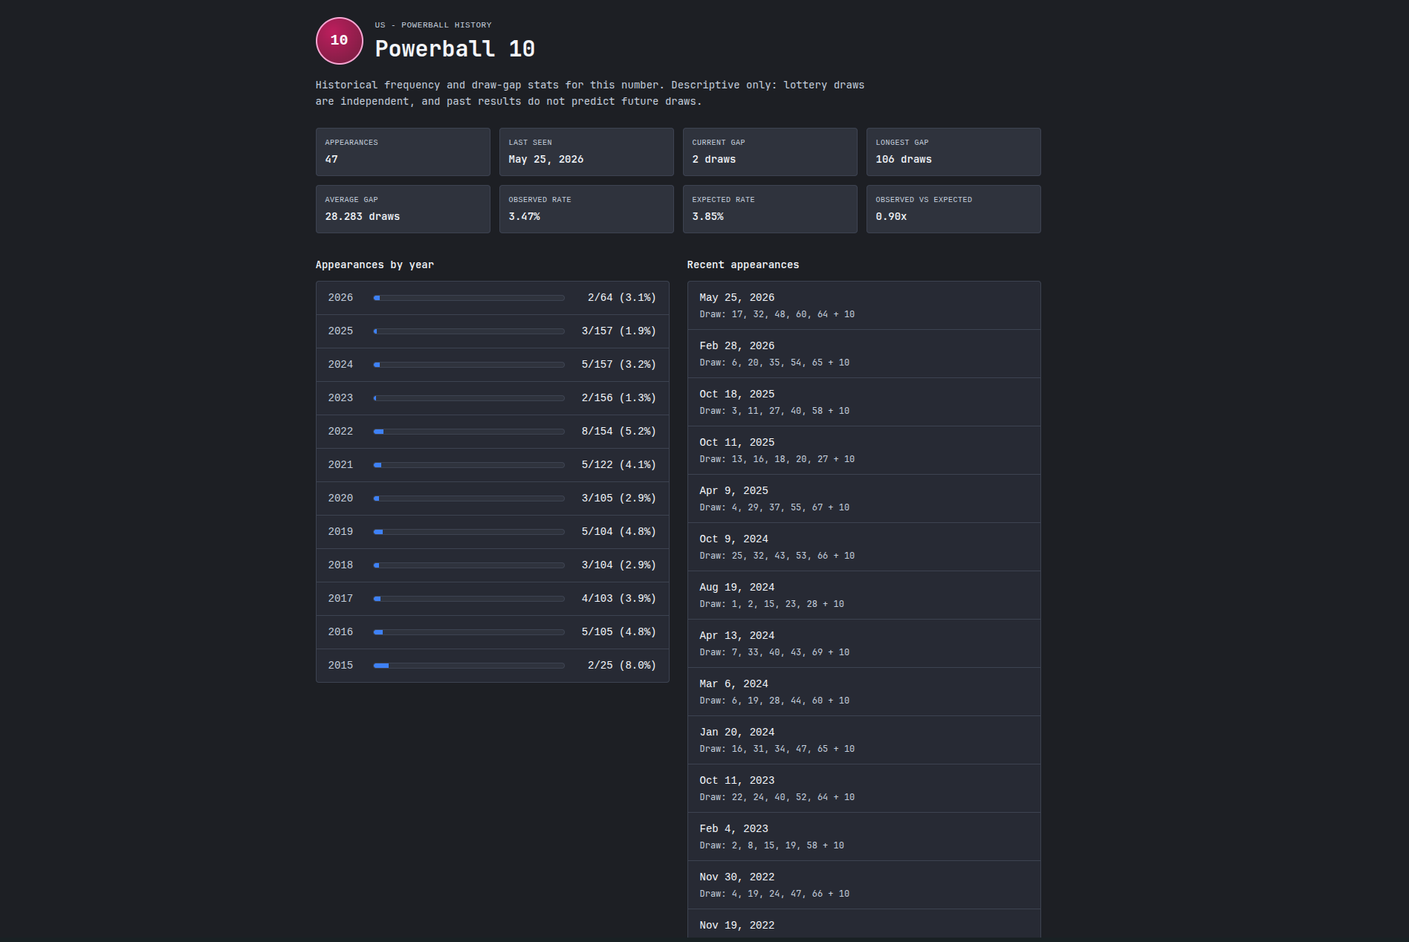Click the 2022 progress bar

pyautogui.click(x=469, y=432)
